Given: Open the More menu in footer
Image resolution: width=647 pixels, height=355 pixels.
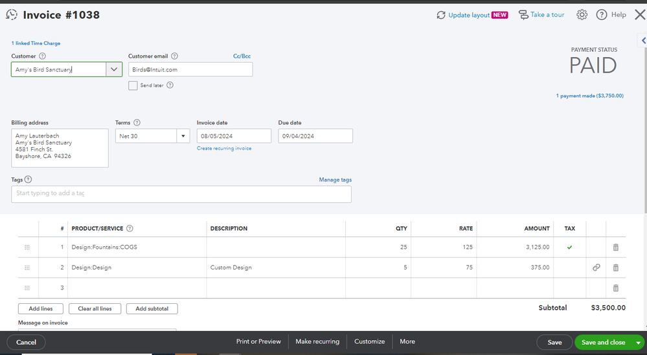Looking at the screenshot, I should click(x=407, y=341).
